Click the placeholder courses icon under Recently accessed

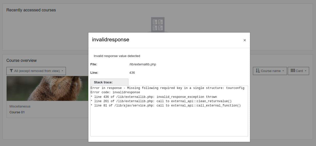[x=158, y=25]
